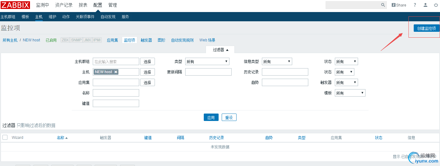The image size is (440, 166).
Task: Go to 自动发现 submenu
Action: tap(108, 17)
